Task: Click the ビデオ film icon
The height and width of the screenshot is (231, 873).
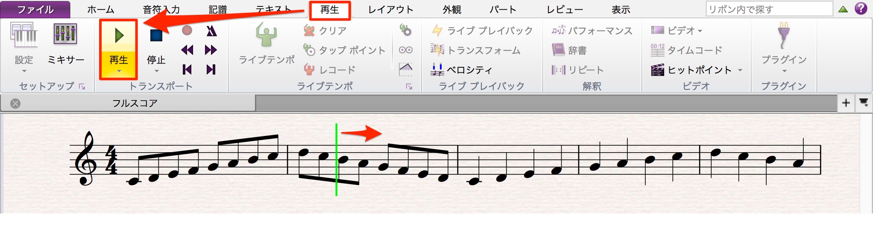Action: point(658,30)
